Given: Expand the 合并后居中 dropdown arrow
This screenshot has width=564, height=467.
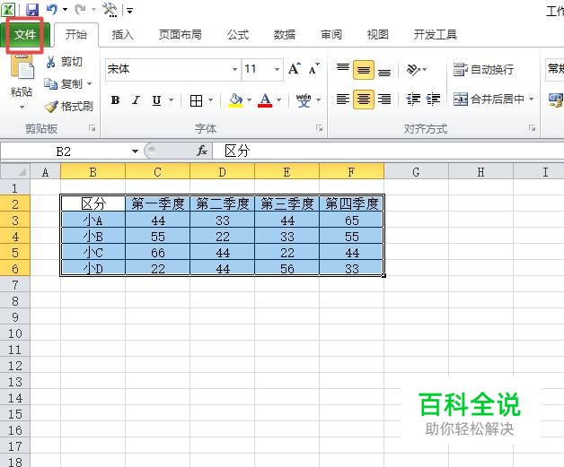Looking at the screenshot, I should tap(532, 99).
